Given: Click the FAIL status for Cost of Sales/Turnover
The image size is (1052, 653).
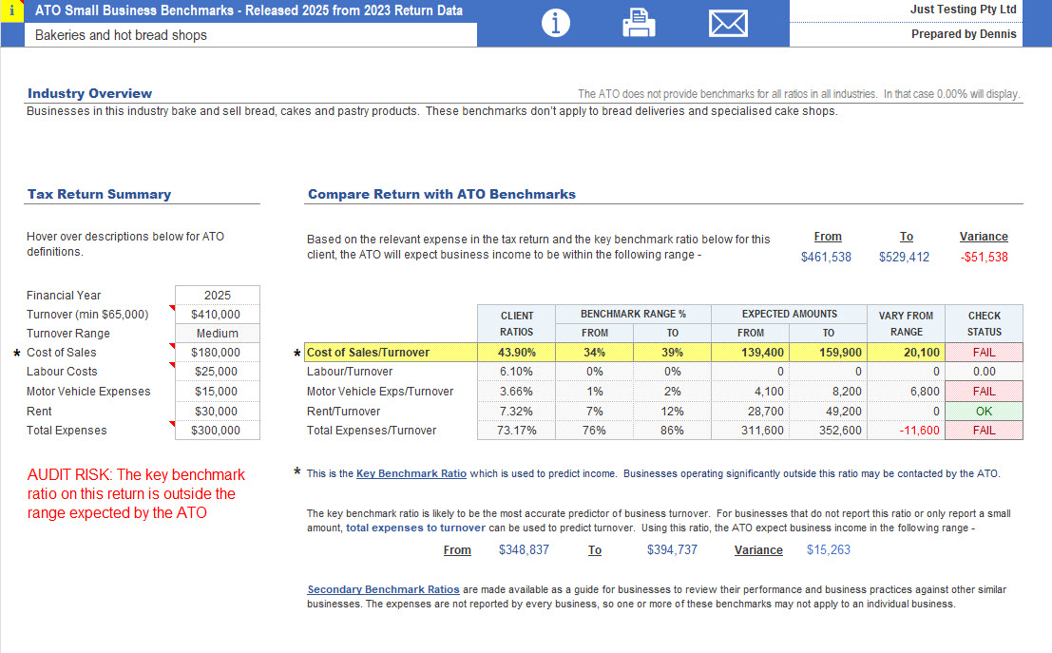Looking at the screenshot, I should [984, 353].
